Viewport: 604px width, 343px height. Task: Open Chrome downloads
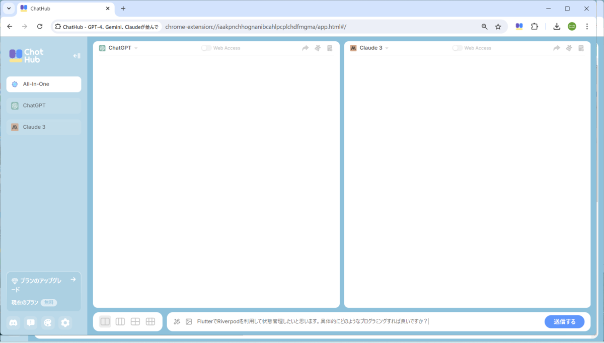click(557, 27)
